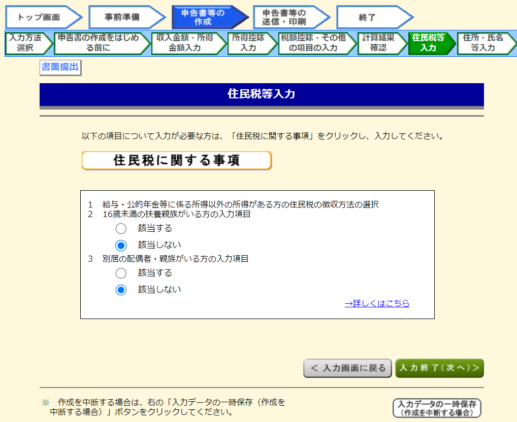Click 入力データの一時保存 button

click(x=437, y=408)
